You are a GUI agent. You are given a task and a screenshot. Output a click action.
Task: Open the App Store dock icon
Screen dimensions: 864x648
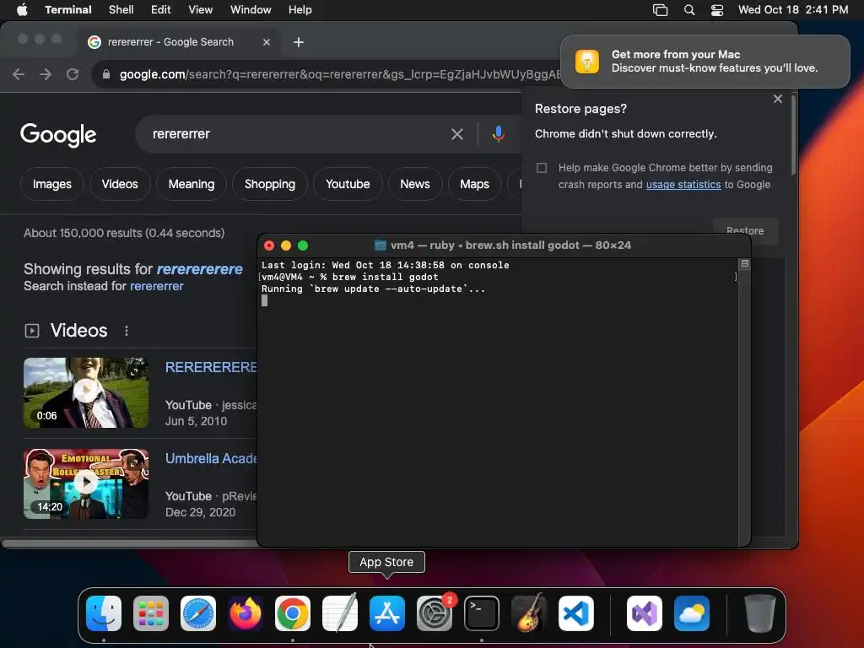[386, 613]
